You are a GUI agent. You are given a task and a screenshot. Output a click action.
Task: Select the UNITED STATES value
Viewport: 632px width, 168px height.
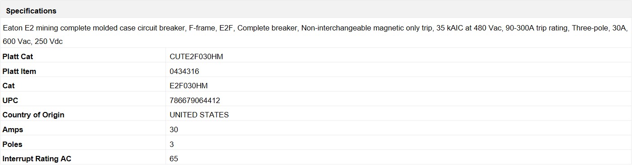point(199,115)
